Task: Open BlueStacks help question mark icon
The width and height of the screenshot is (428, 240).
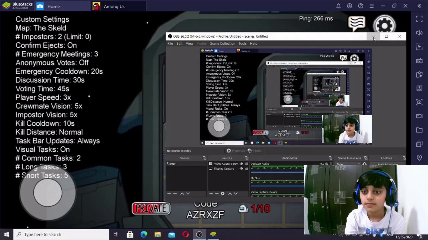Action: 361,6
